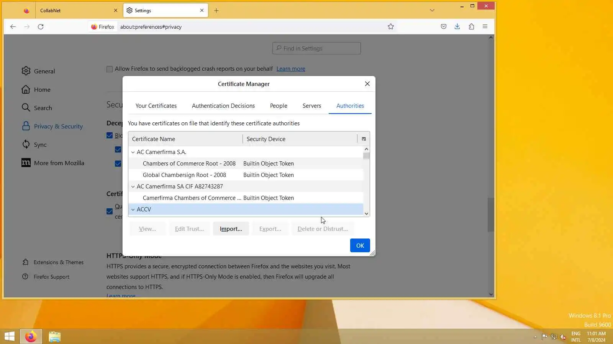Open the Firefox application menu
The image size is (613, 344).
[485, 27]
